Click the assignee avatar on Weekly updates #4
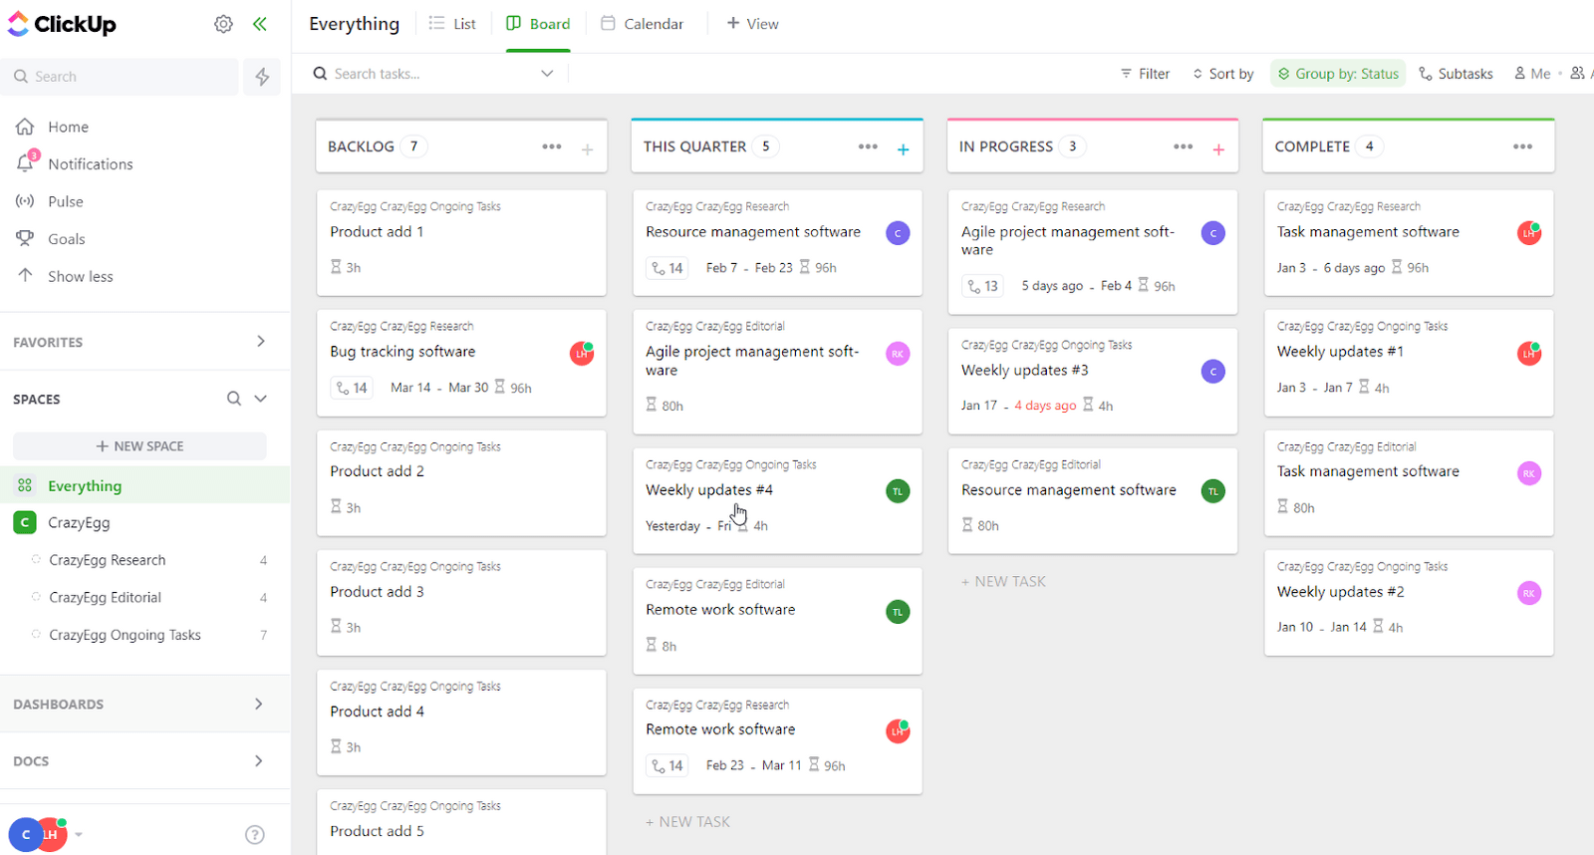The width and height of the screenshot is (1594, 855). click(x=898, y=491)
